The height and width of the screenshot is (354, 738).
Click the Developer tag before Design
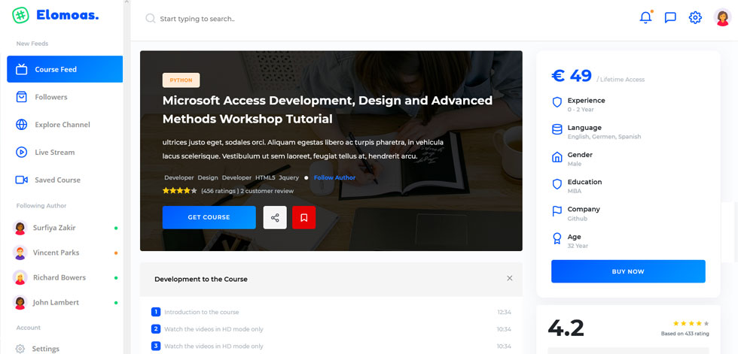pyautogui.click(x=179, y=177)
